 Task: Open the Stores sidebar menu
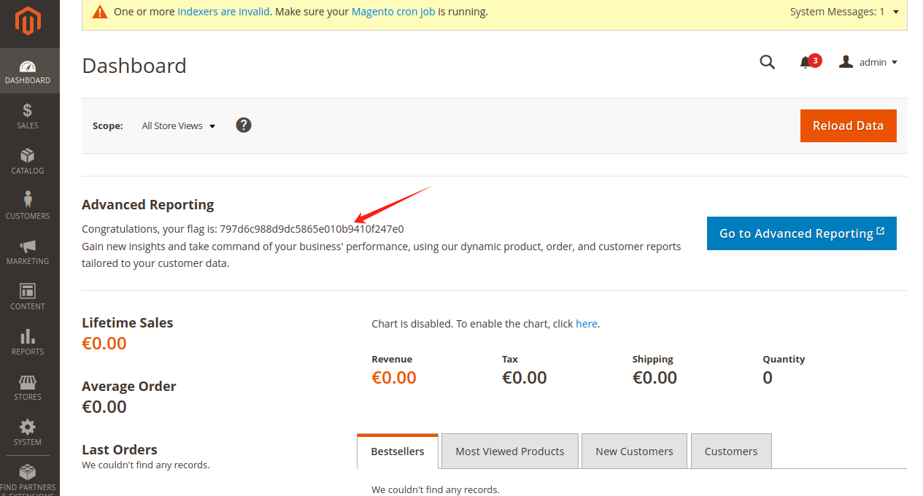pyautogui.click(x=28, y=387)
